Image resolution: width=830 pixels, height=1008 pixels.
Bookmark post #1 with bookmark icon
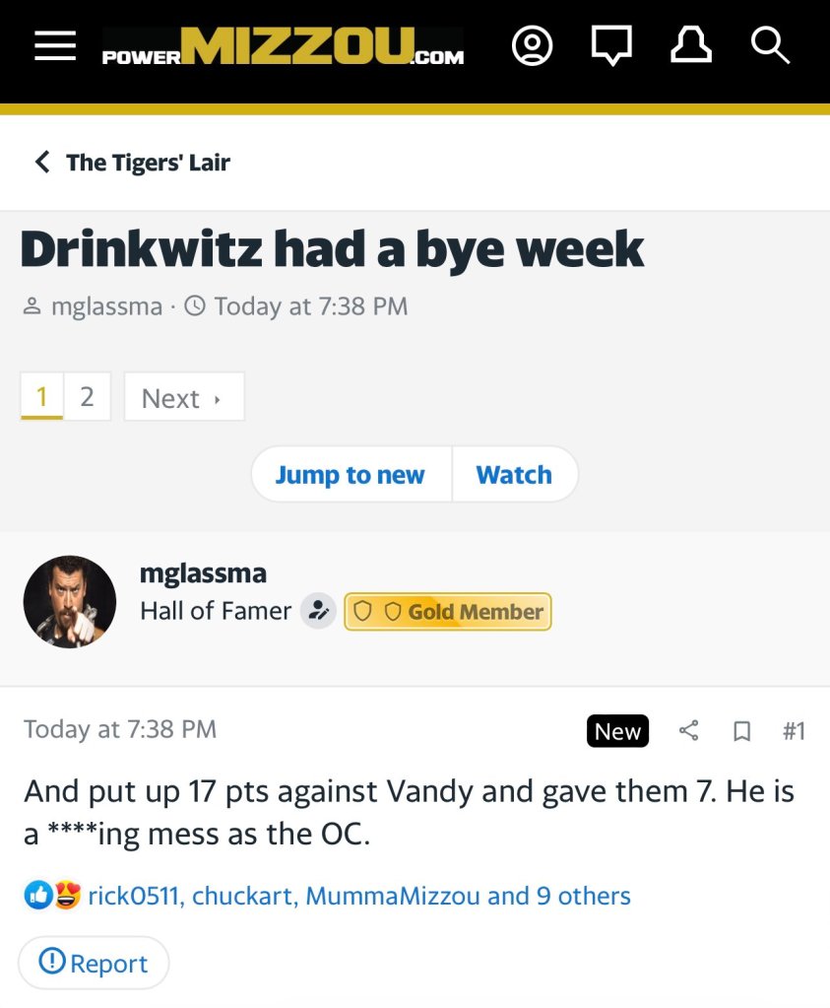click(x=742, y=731)
